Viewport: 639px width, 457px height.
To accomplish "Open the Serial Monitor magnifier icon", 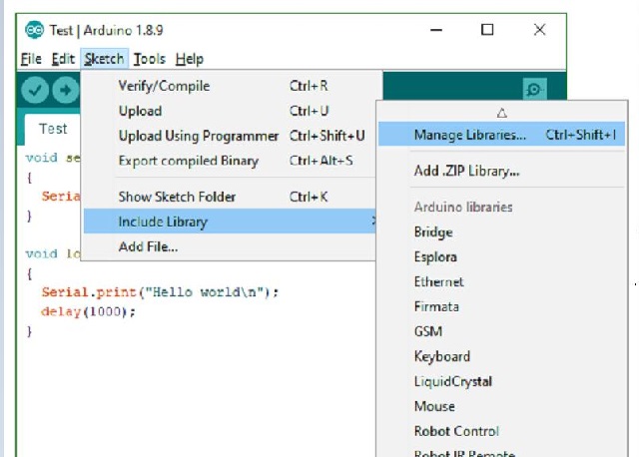I will tap(534, 89).
